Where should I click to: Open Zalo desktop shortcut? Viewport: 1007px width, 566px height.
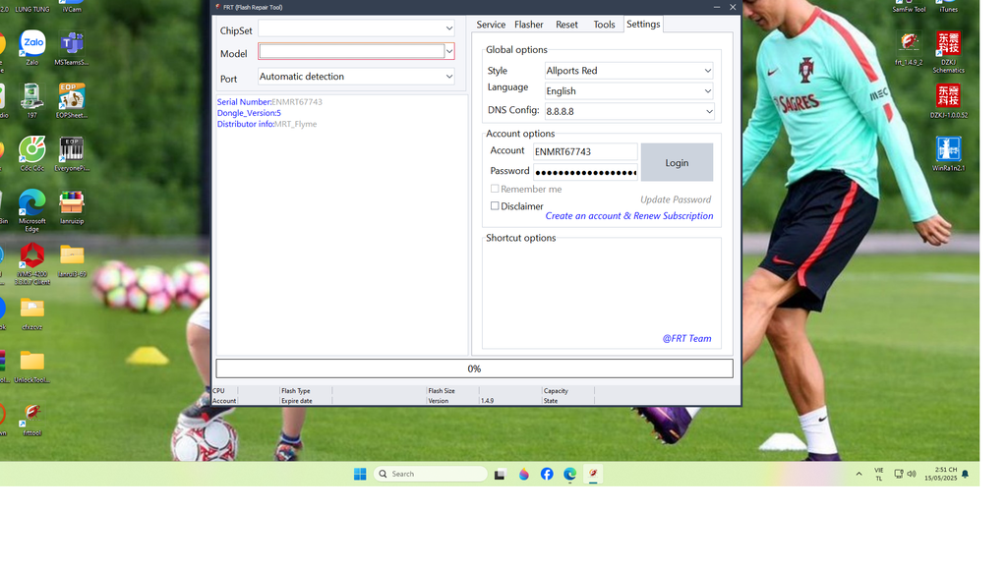32,47
